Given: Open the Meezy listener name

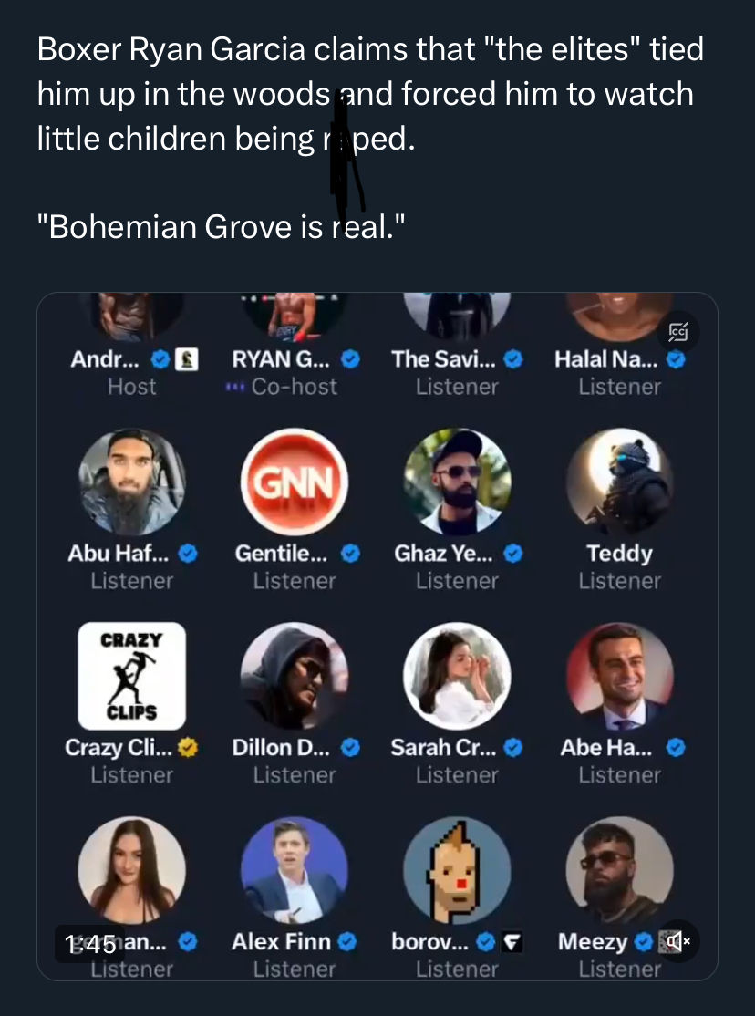Looking at the screenshot, I should coord(592,941).
